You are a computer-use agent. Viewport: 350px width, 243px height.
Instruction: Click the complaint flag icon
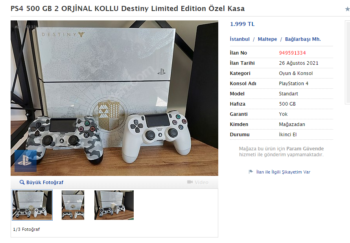coord(251,172)
